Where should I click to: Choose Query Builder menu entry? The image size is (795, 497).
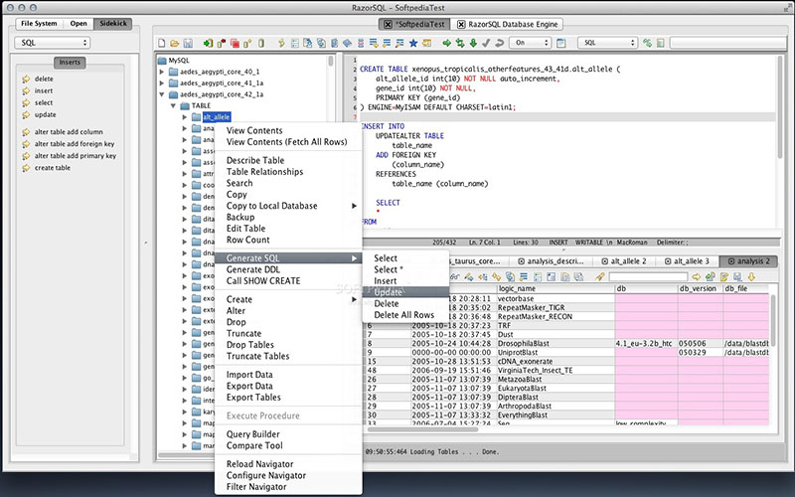click(288, 434)
